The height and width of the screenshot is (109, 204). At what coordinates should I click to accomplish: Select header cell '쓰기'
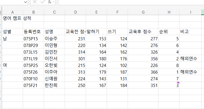point(117,32)
